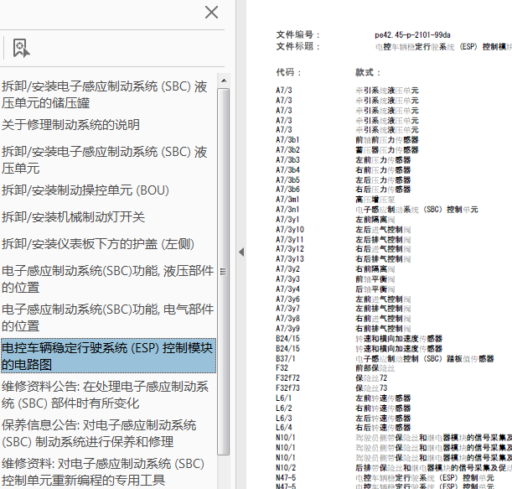512x489 pixels.
Task: Click code L6/3 in the list
Action: click(284, 419)
